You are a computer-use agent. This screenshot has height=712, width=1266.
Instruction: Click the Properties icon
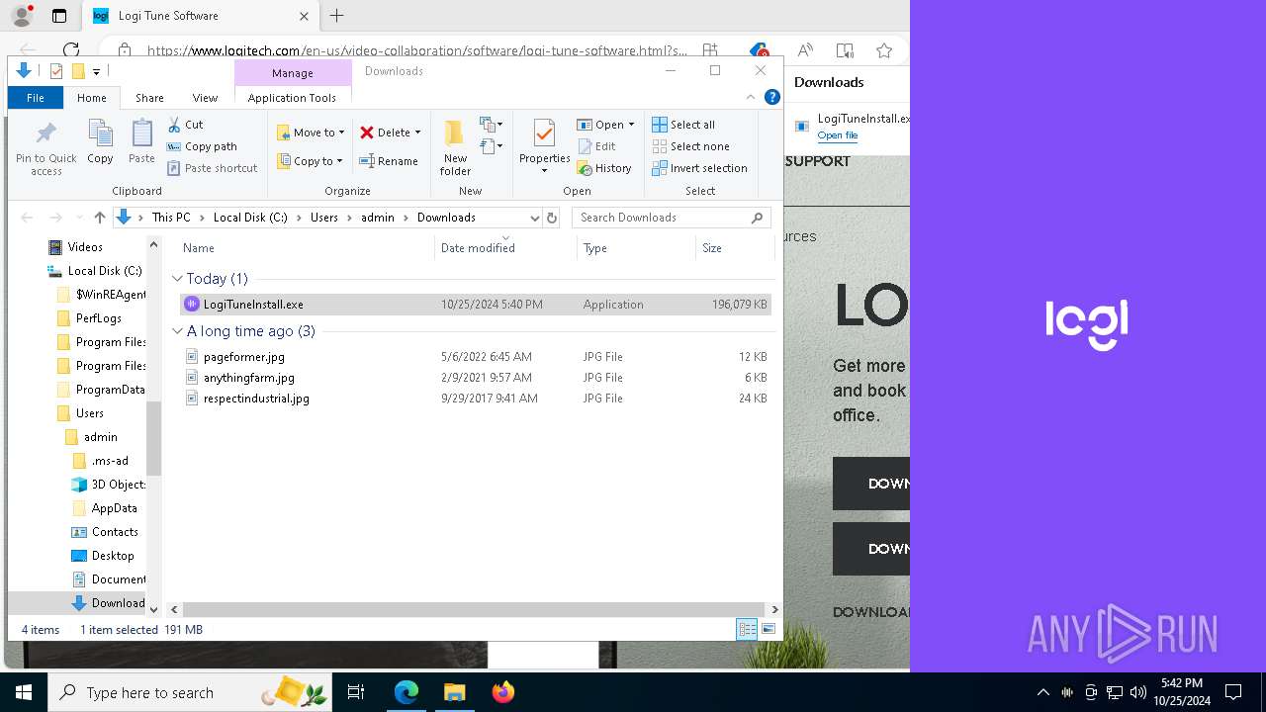543,133
